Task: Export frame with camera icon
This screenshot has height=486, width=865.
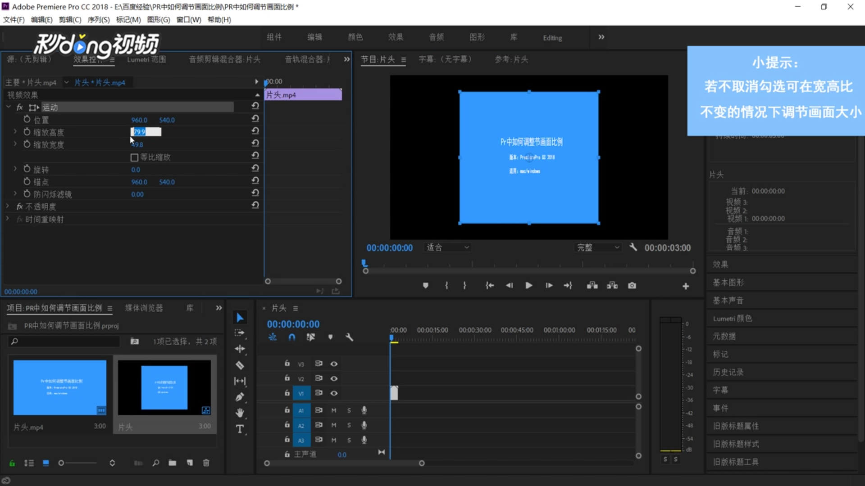Action: [632, 286]
